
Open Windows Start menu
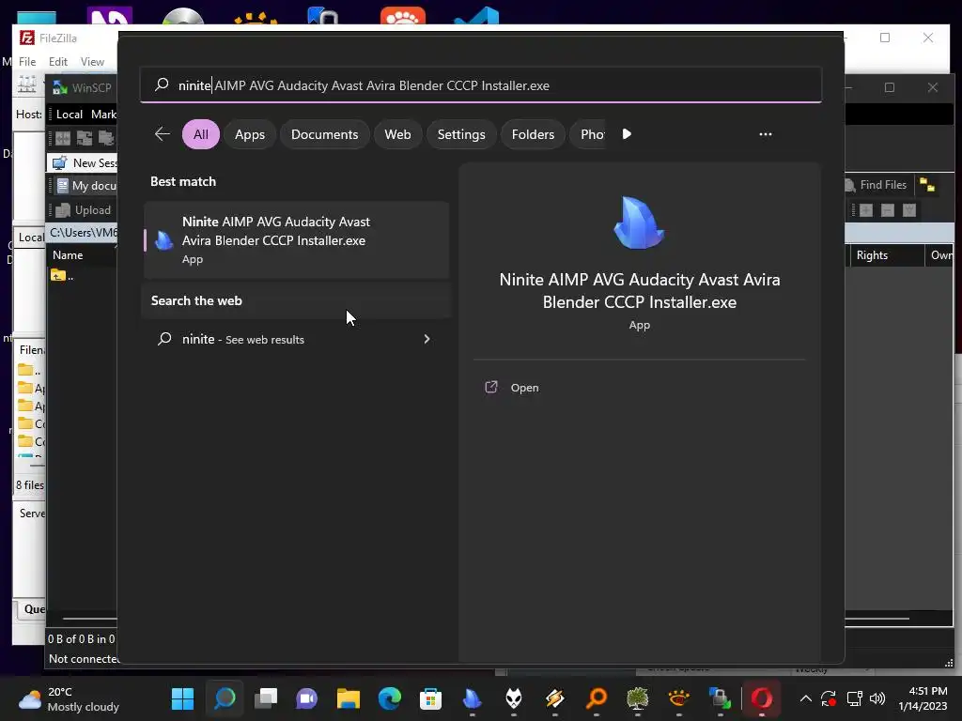(x=182, y=698)
